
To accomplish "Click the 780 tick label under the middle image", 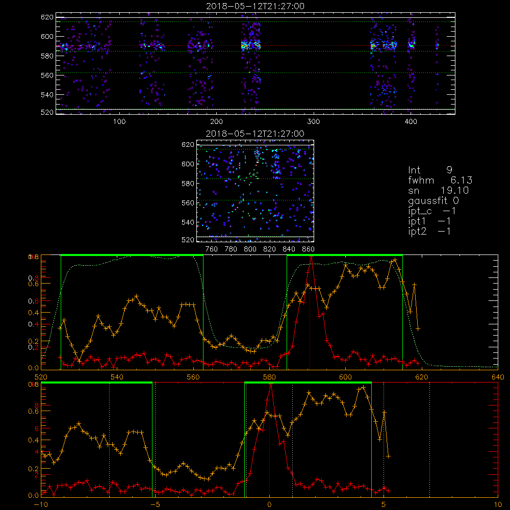I will tap(231, 249).
